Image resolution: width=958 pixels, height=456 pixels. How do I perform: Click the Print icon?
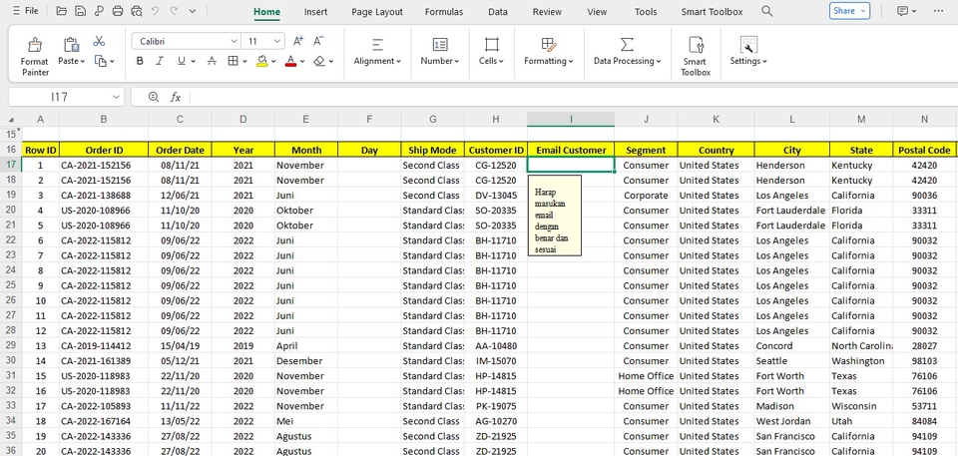tap(118, 11)
